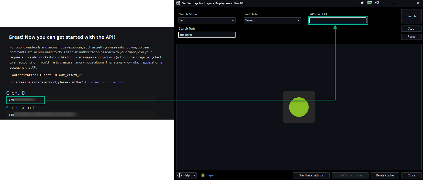
Task: Open the OAuth2 section of the docs link
Action: [103, 82]
